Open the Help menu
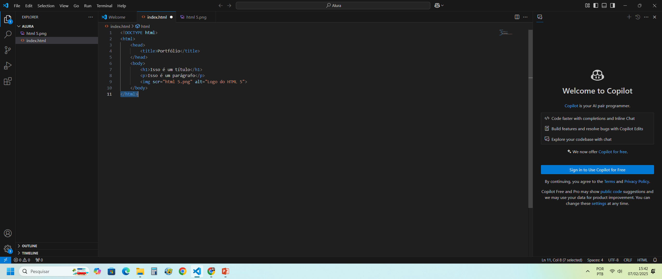Screen dimensions: 662x279 (x=122, y=5)
